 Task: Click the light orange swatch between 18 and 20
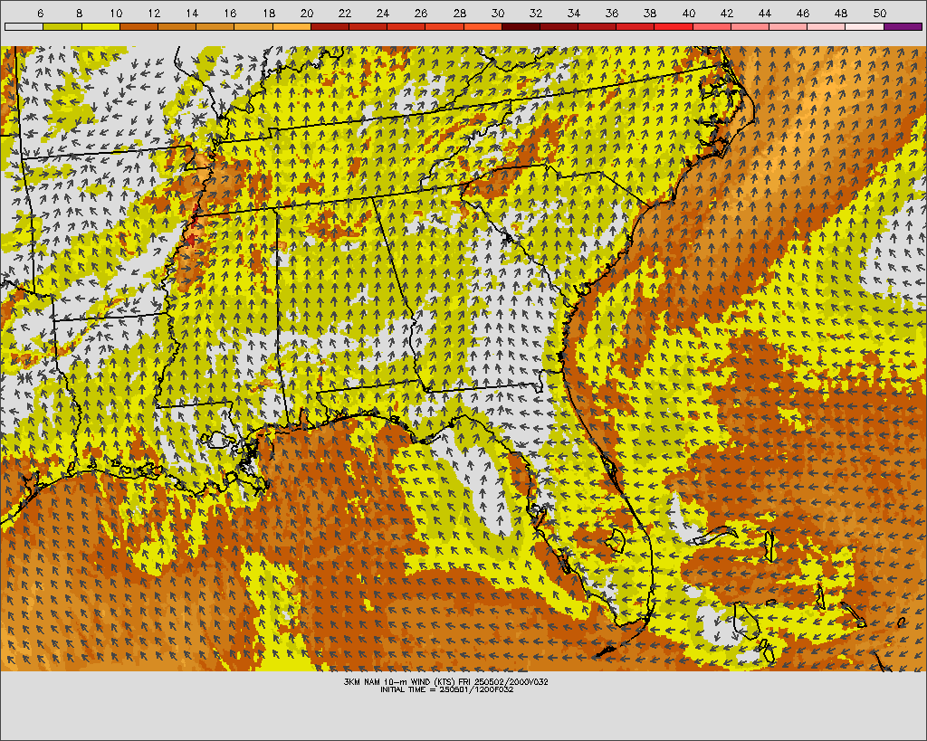coord(291,26)
